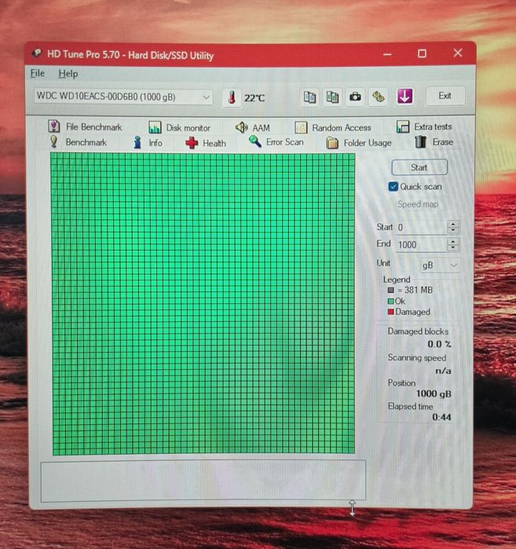Click the Position 1000 gB value
Image resolution: width=516 pixels, height=549 pixels.
click(x=434, y=394)
